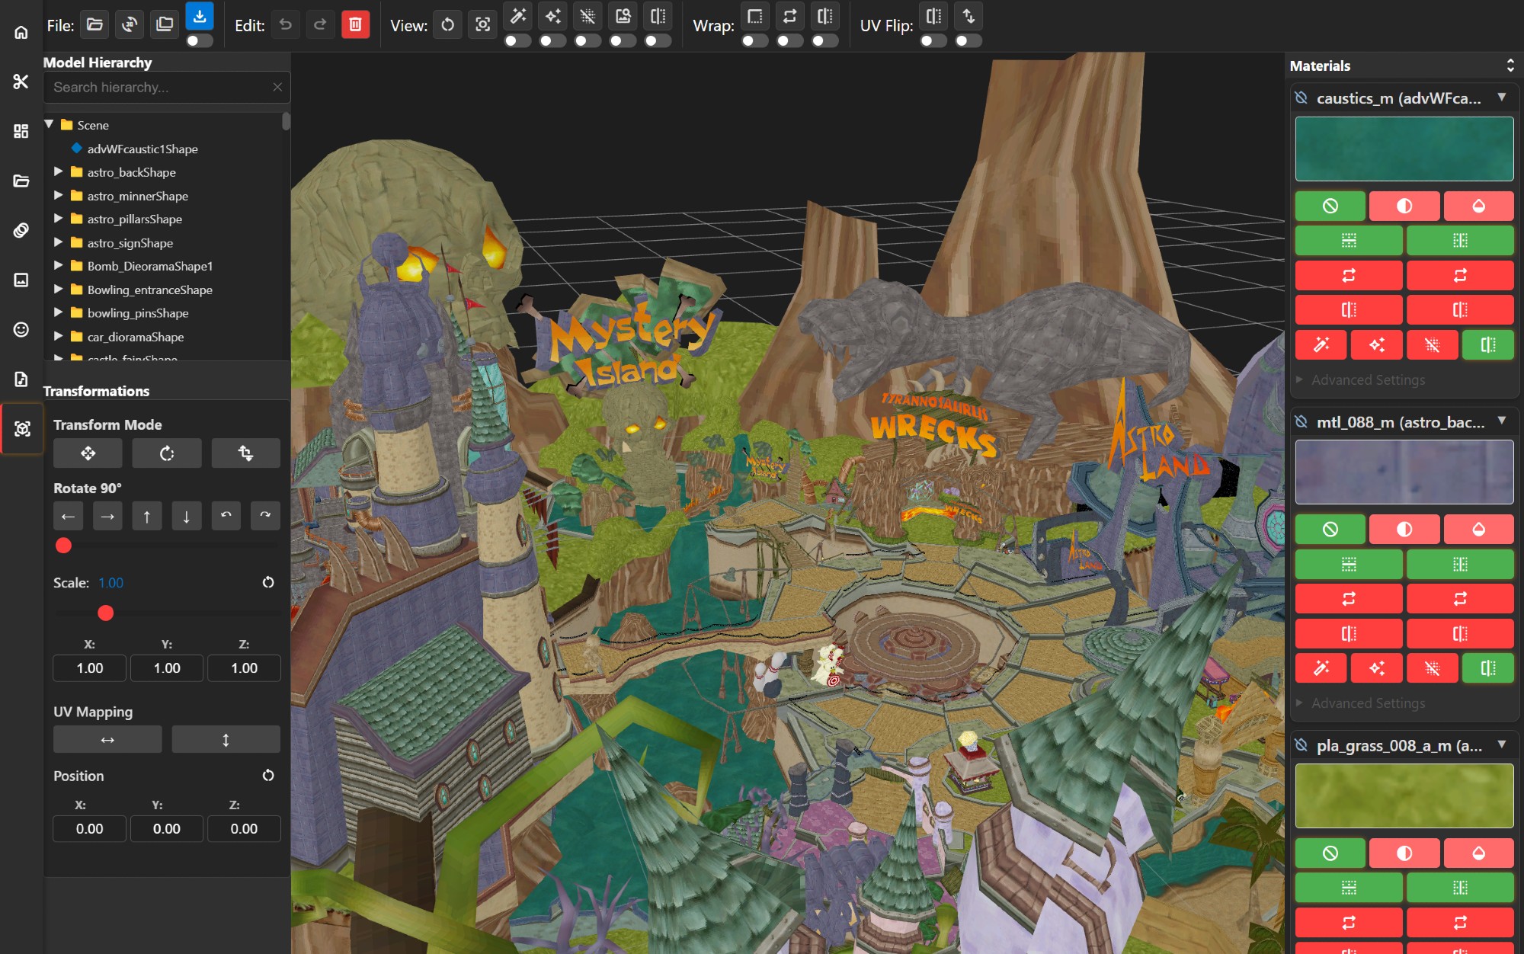
Task: Select Bowling_entranceShape in the hierarchy
Action: click(x=149, y=290)
